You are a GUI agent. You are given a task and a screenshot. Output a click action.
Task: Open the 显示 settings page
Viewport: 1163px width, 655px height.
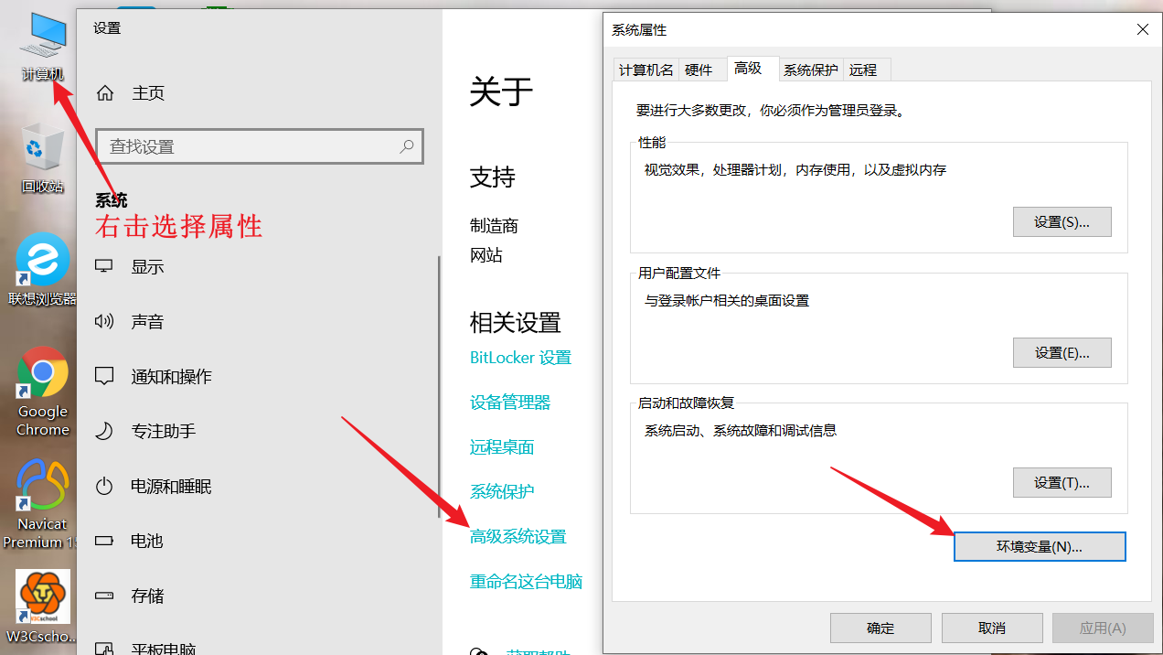click(258, 266)
